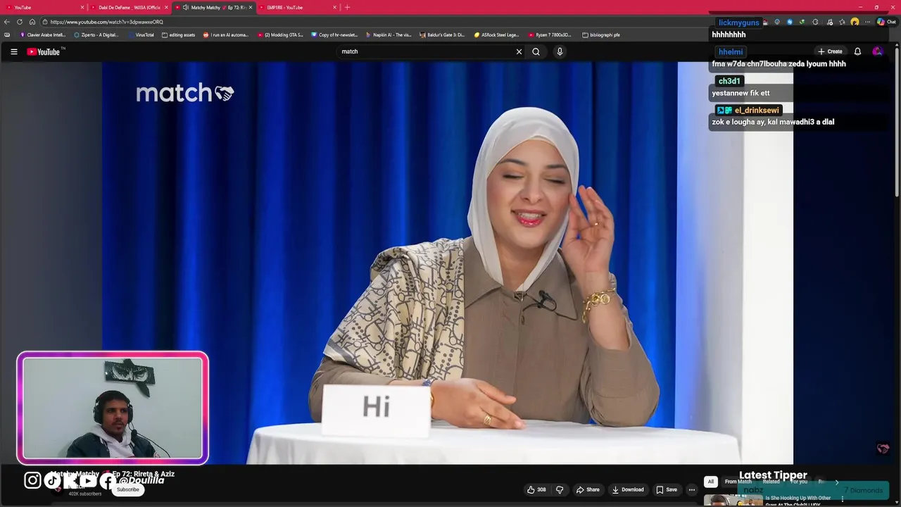Switch to the first YouTube tab
The width and height of the screenshot is (901, 507).
click(x=44, y=7)
